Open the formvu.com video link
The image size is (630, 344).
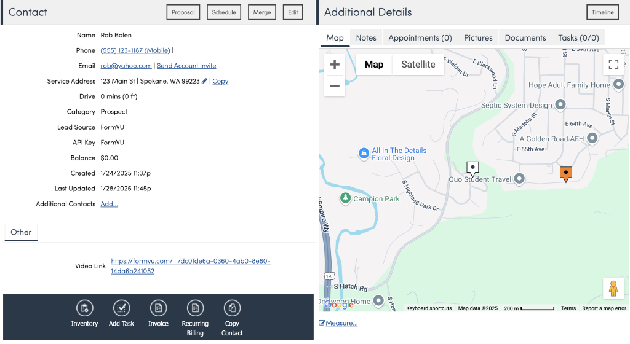(191, 266)
